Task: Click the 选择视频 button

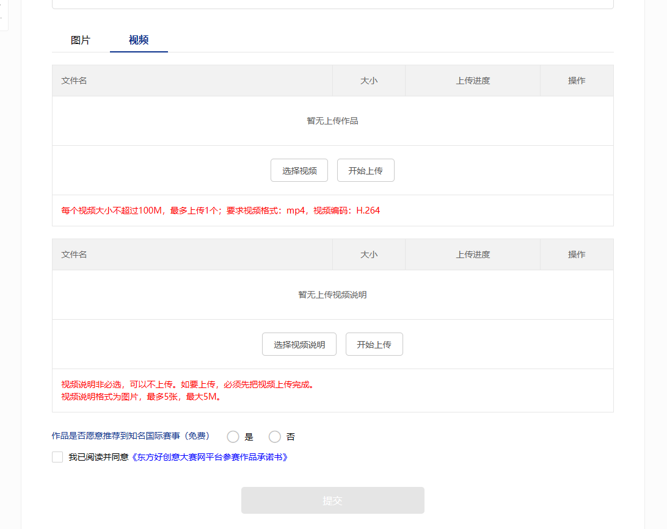Action: tap(299, 170)
